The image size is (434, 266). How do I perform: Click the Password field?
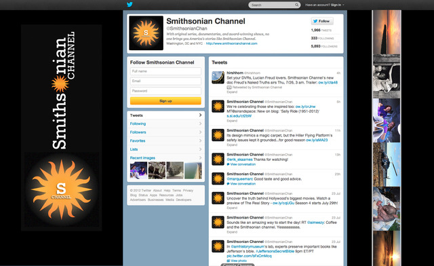click(x=165, y=91)
